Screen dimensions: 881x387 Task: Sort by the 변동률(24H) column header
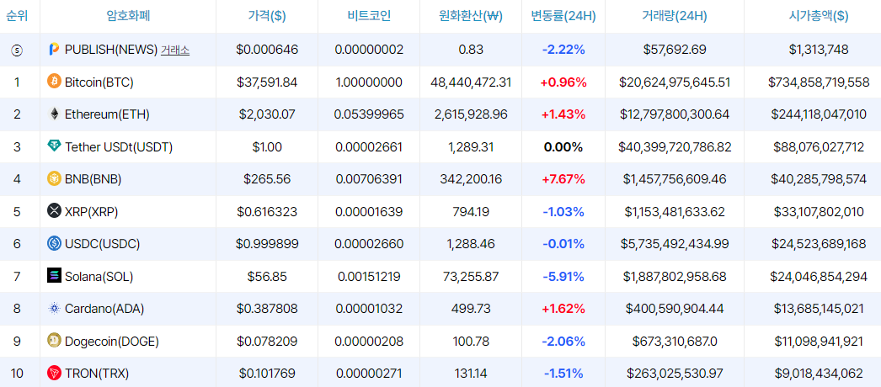[563, 16]
